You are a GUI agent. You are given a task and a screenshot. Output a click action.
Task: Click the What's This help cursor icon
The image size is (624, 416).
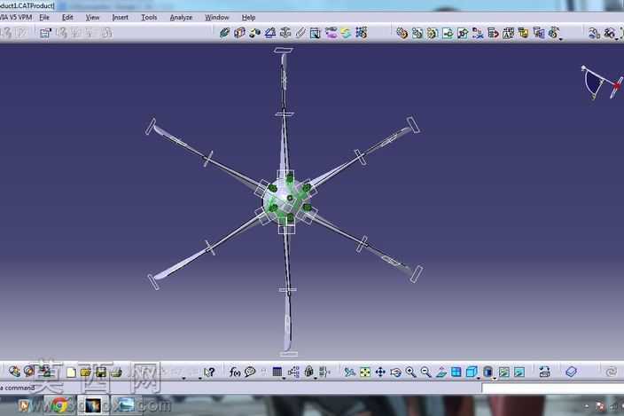(x=209, y=373)
